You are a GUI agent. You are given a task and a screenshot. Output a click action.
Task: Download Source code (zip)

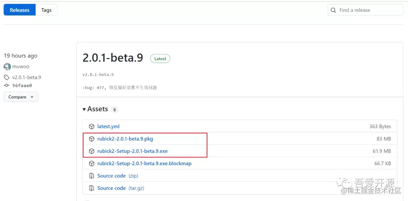[117, 176]
